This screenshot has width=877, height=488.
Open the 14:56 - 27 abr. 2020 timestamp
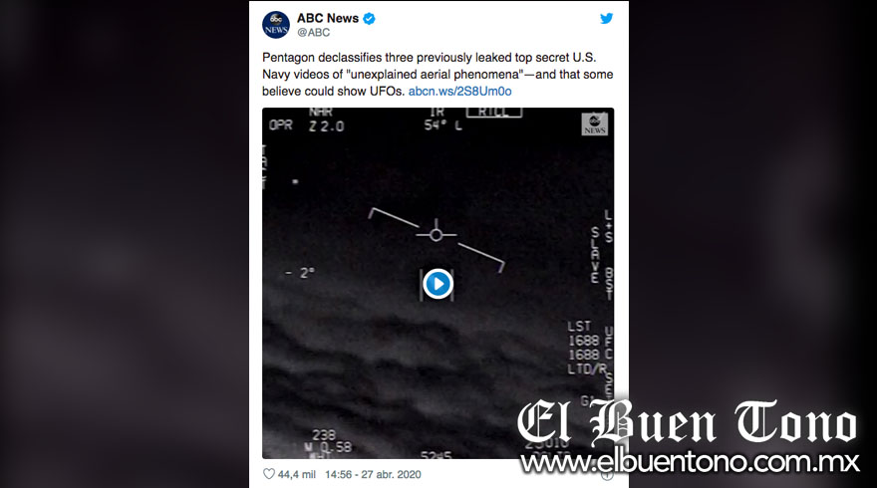coord(373,475)
